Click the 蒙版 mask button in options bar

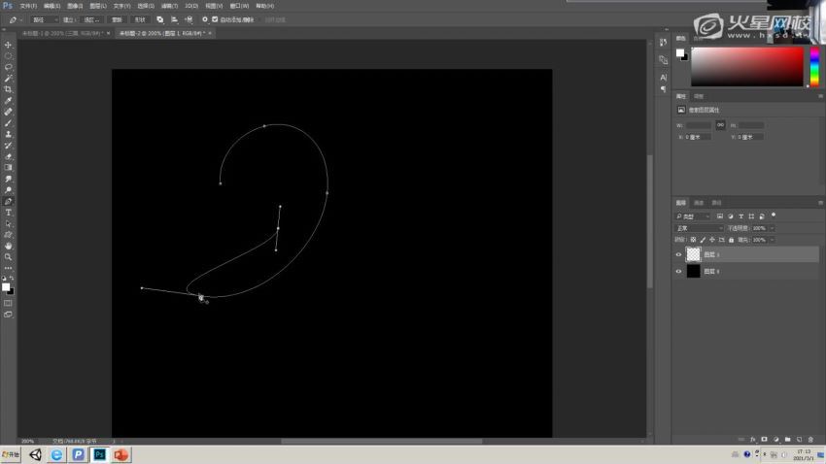(117, 19)
